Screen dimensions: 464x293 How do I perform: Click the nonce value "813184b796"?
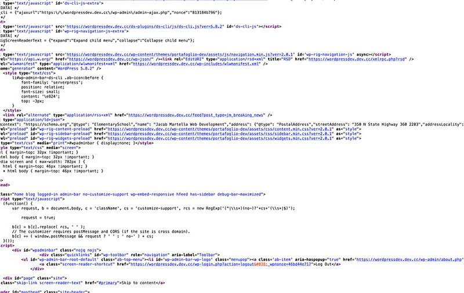point(204,12)
